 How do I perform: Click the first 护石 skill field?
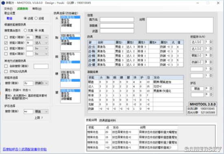point(197,89)
